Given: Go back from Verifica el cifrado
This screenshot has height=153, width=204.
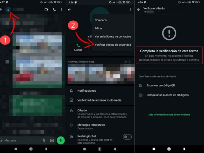Looking at the screenshot, I should (139, 10).
